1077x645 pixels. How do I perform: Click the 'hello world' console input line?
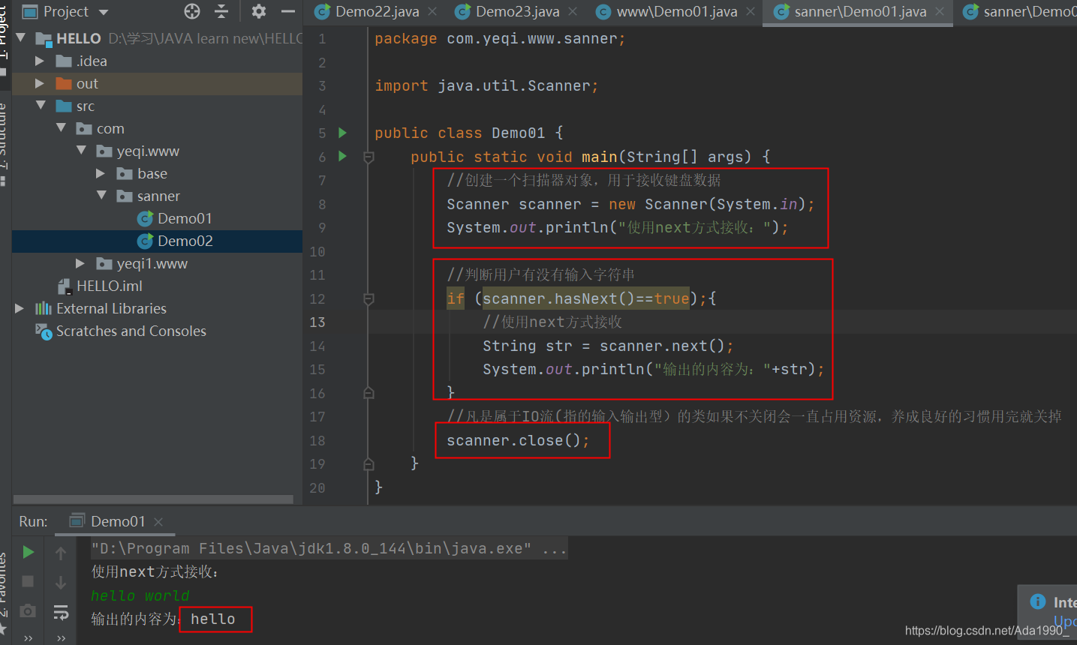pos(140,595)
